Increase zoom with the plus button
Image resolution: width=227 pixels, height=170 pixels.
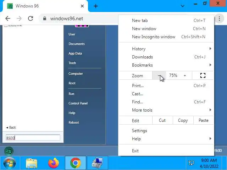(x=185, y=75)
